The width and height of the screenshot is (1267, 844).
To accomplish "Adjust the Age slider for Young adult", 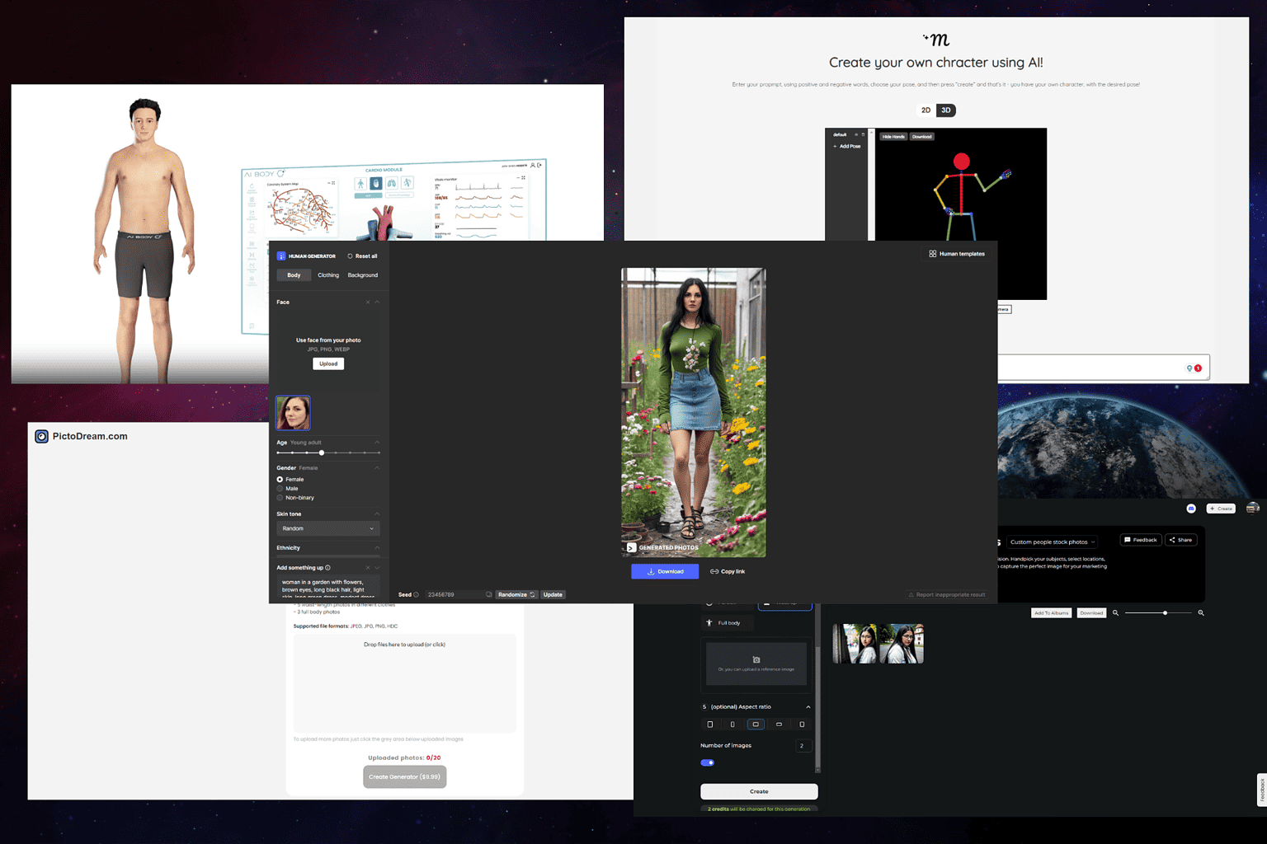I will 321,452.
